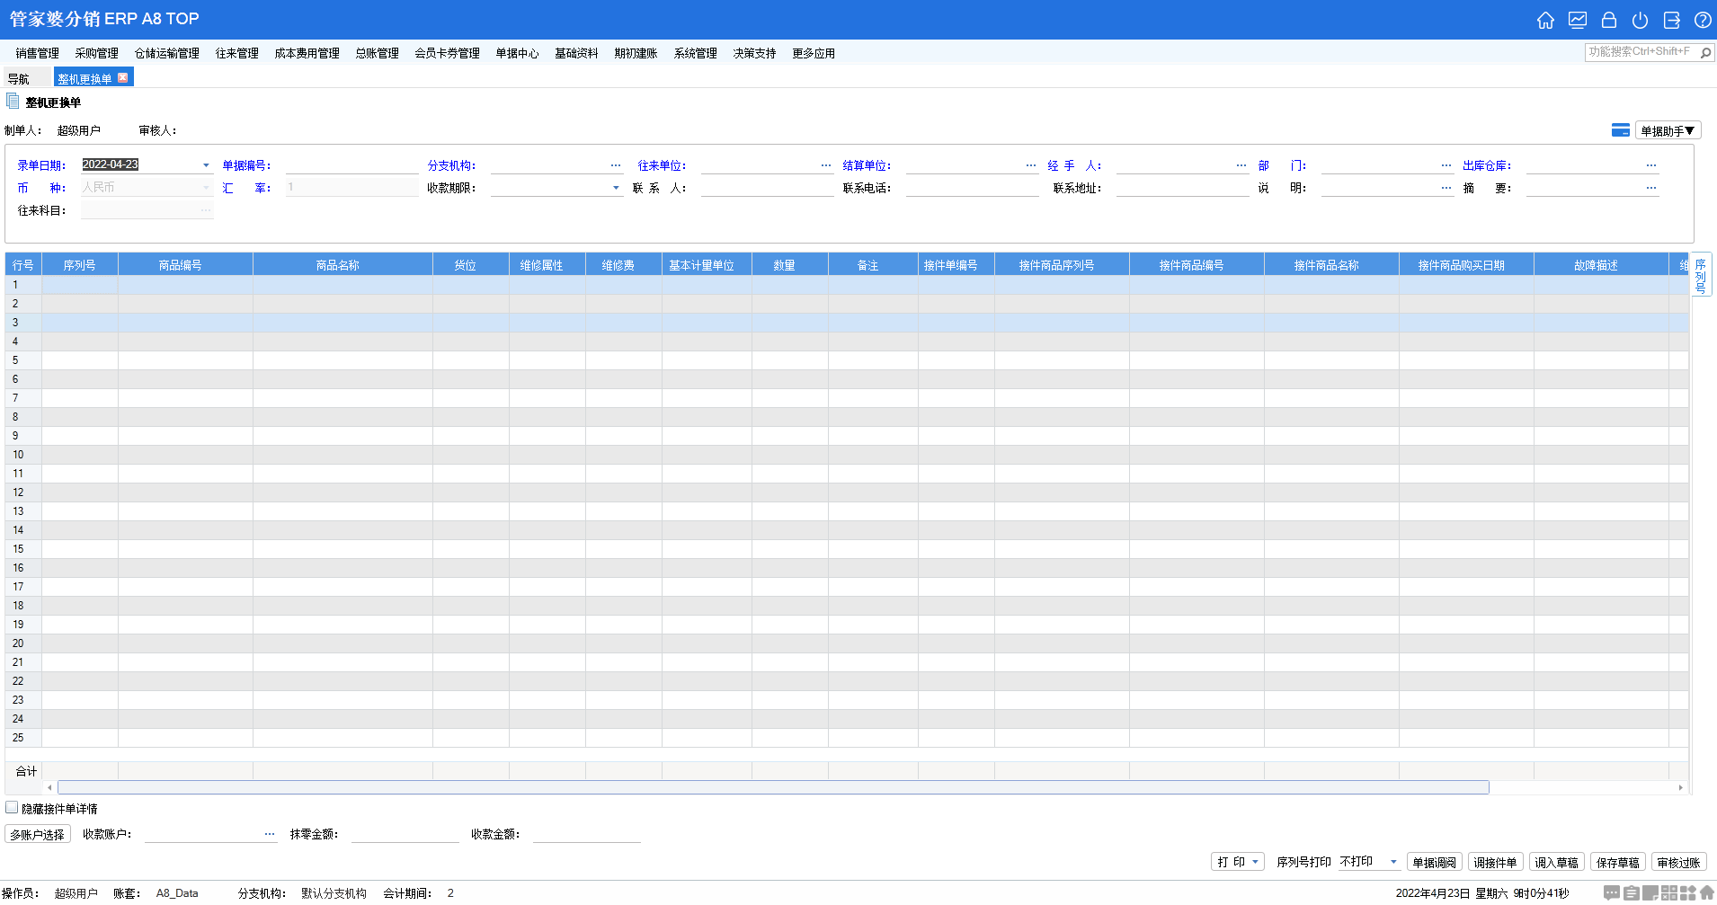1717x905 pixels.
Task: Click the 调接件单 button
Action: [1495, 862]
